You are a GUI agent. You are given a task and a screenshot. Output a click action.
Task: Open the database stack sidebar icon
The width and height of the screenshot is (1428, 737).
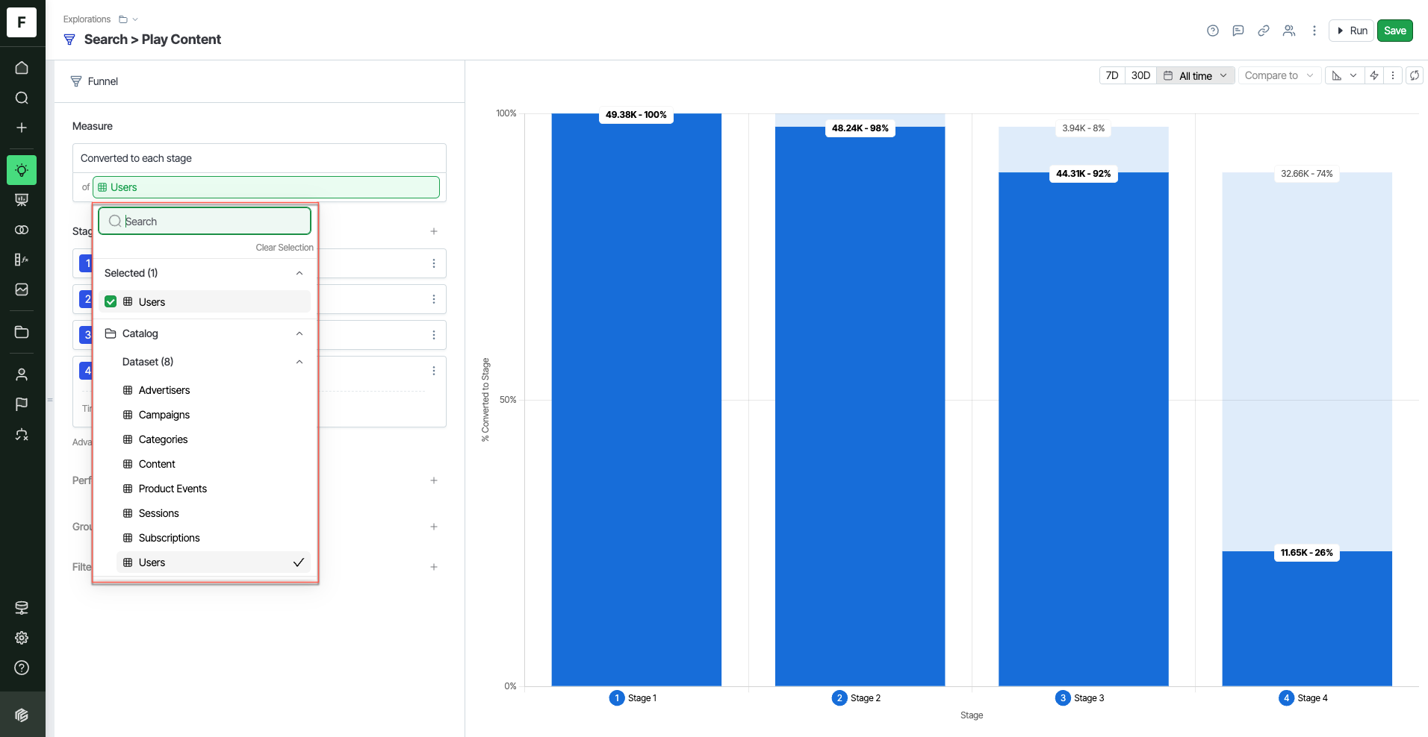(22, 608)
